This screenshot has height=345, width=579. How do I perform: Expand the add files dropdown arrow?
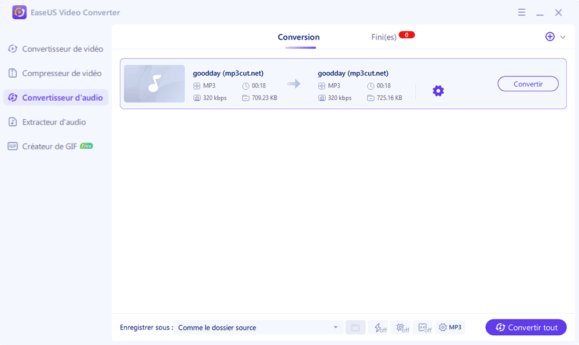coord(561,36)
